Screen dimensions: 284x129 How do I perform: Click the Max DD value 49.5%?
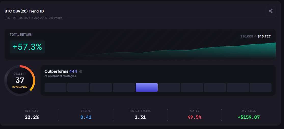pos(194,117)
